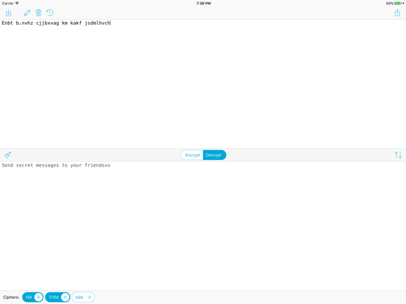Tap the 7:38 PM clock in status bar

point(204,4)
